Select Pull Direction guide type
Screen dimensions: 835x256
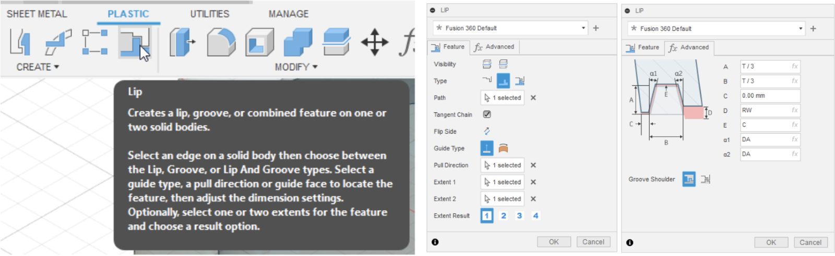[487, 148]
